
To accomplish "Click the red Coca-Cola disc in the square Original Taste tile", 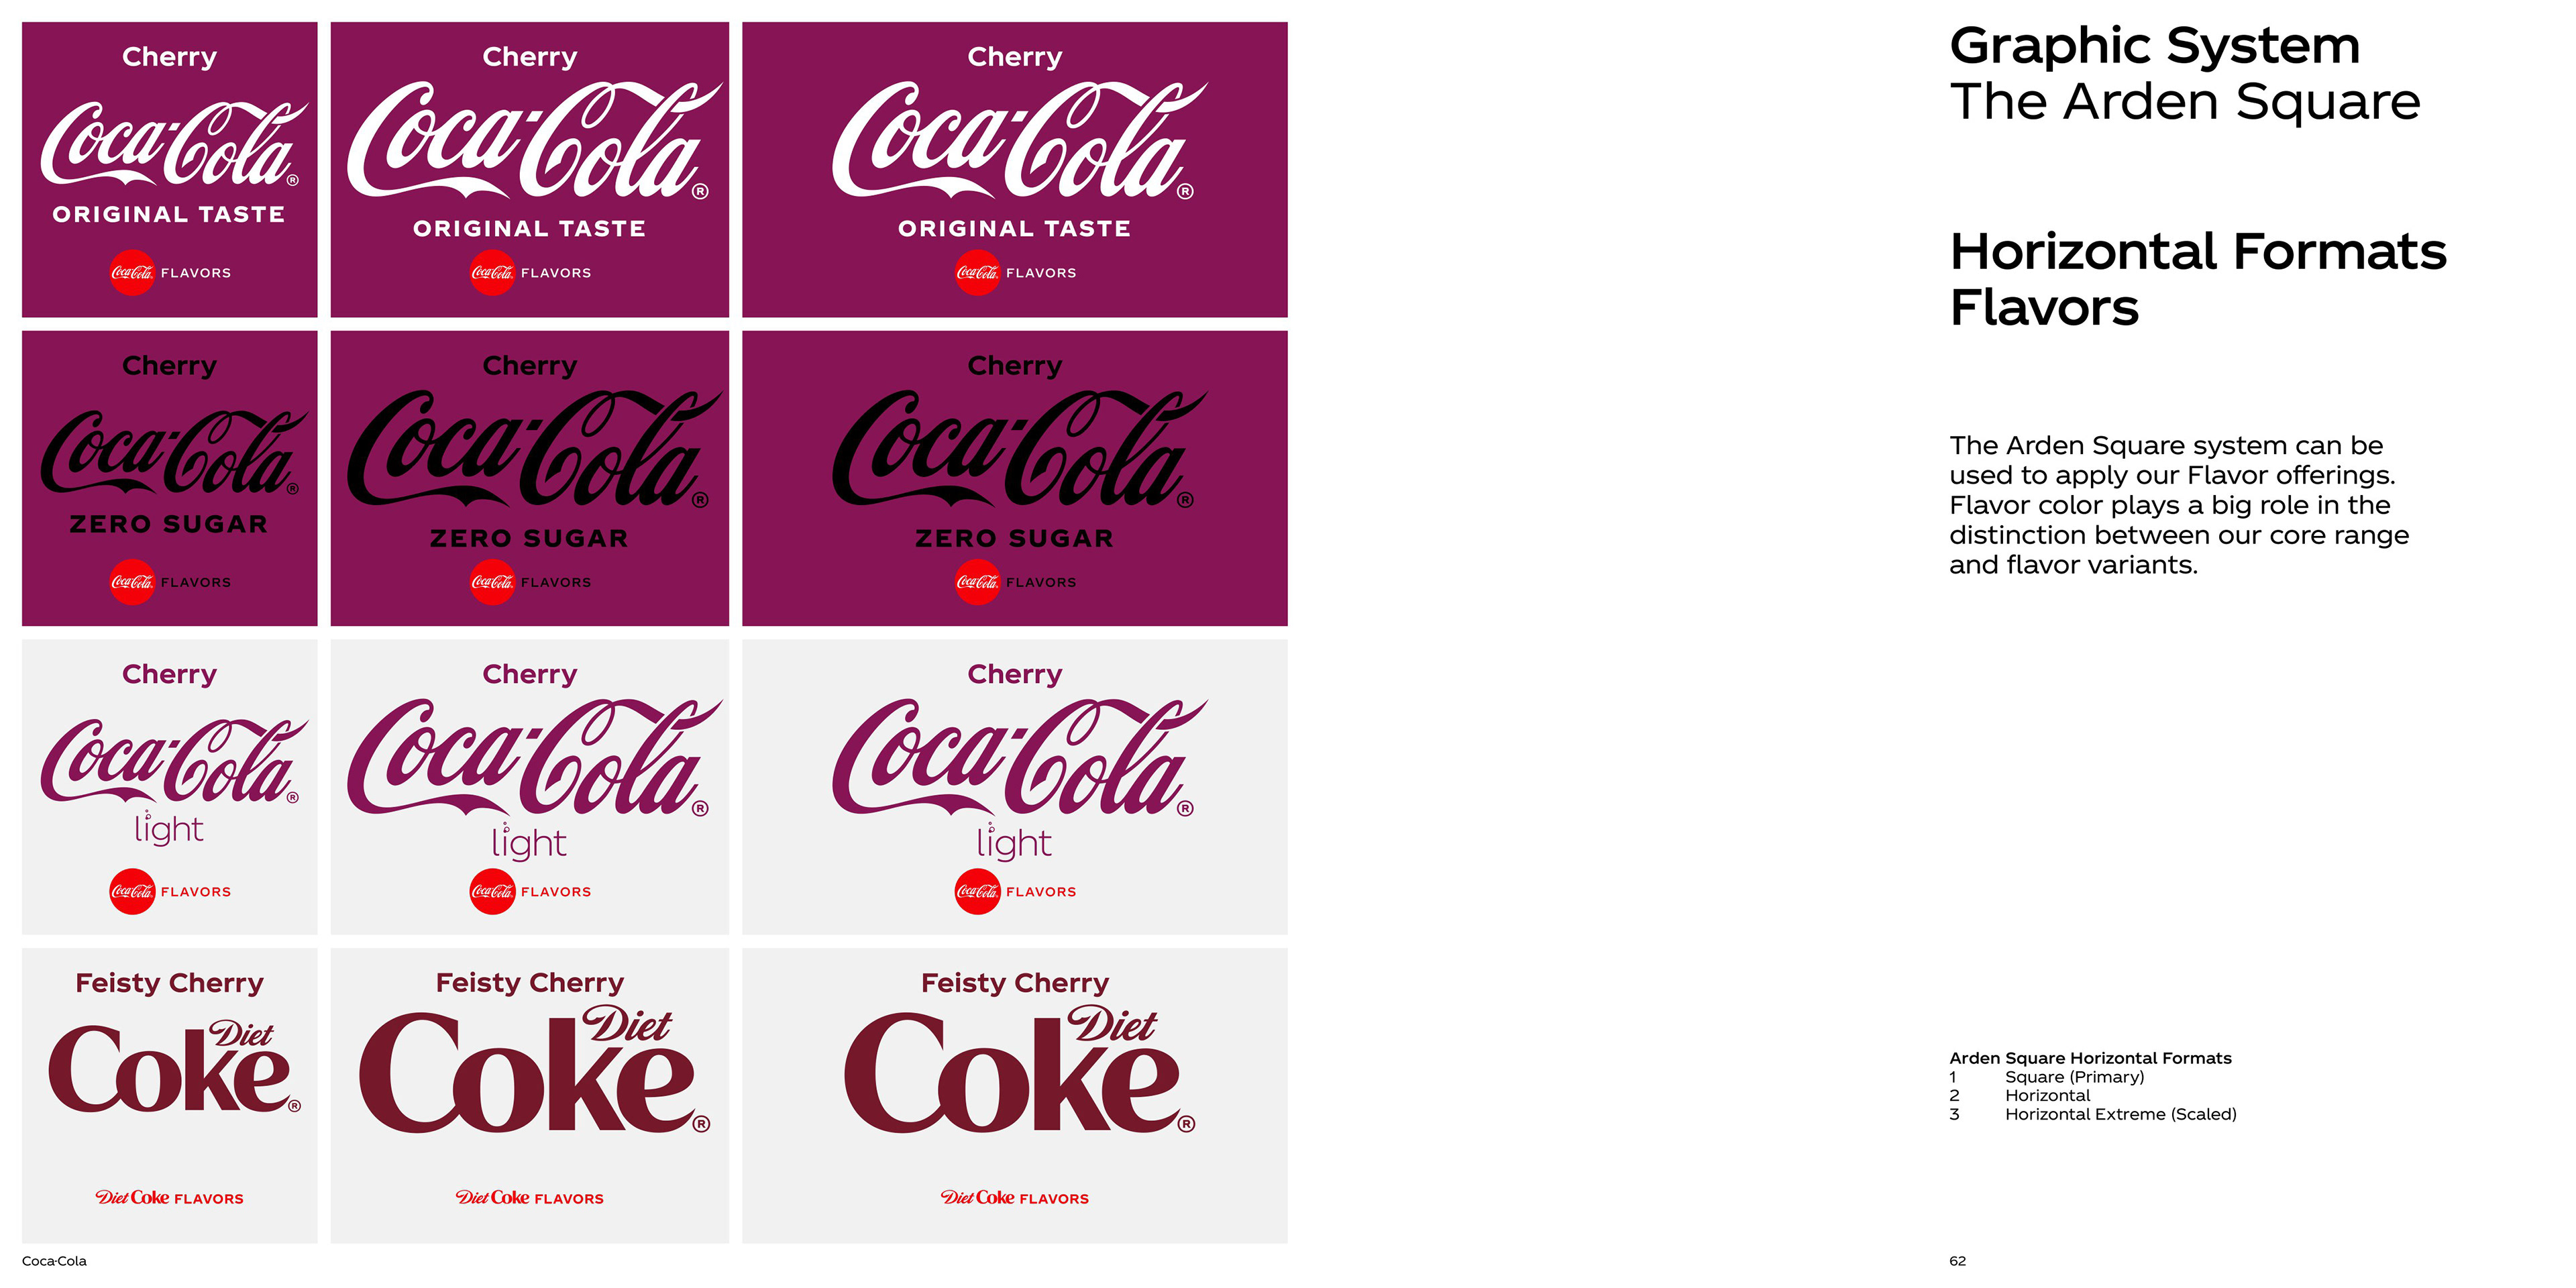I will pos(132,273).
